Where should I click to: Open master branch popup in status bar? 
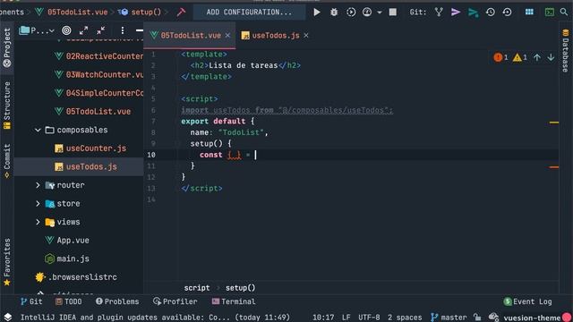(449, 318)
